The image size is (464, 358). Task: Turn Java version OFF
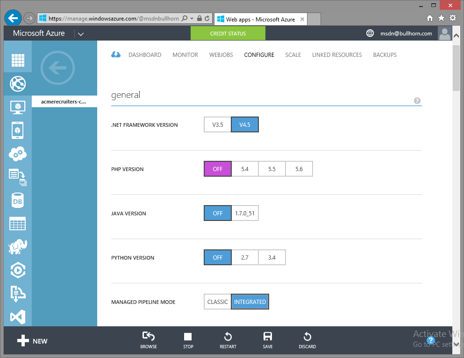(x=217, y=213)
